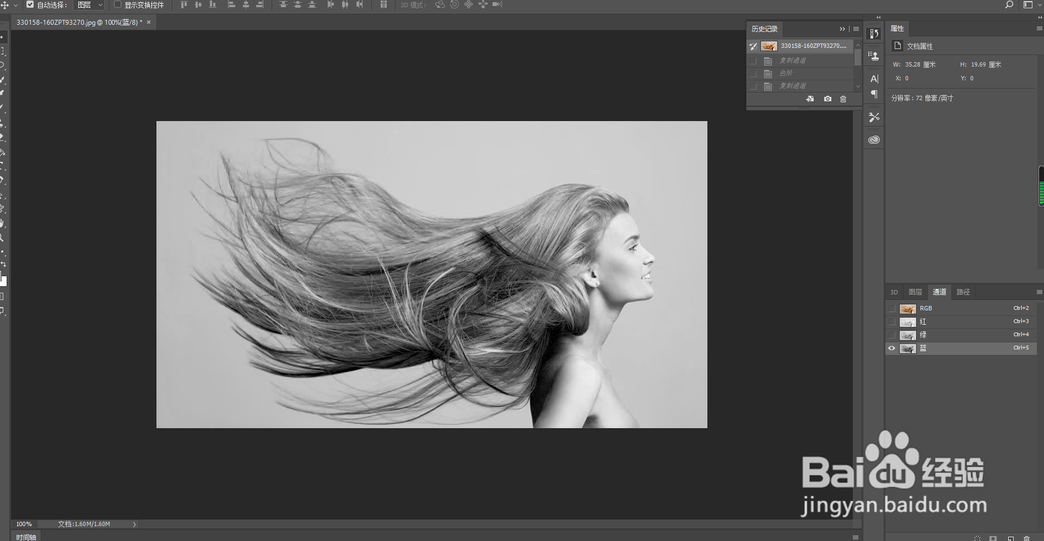Expand the History panel double-arrow button
This screenshot has width=1044, height=541.
pyautogui.click(x=842, y=29)
